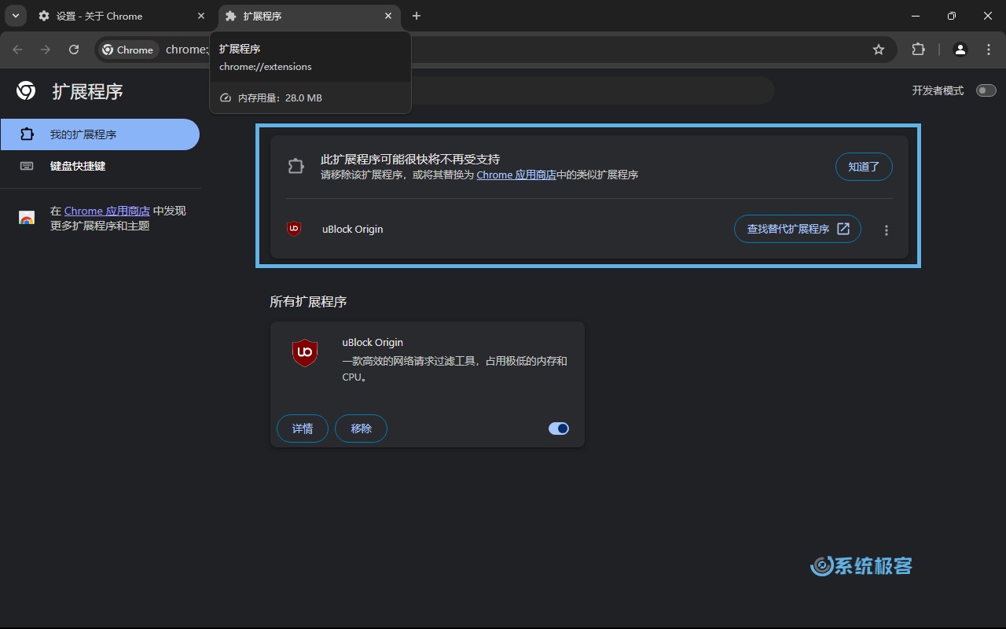
Task: Bookmark this page with the star icon
Action: [879, 50]
